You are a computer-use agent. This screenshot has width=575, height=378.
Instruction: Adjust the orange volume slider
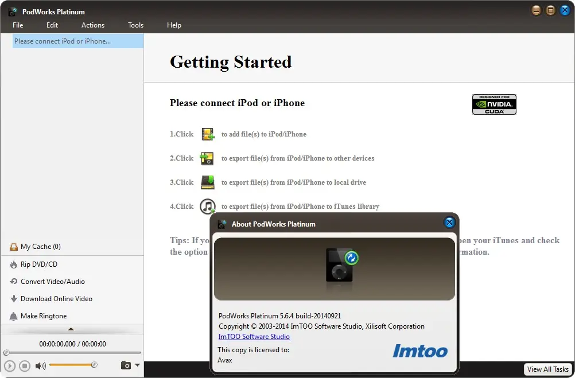(x=73, y=365)
